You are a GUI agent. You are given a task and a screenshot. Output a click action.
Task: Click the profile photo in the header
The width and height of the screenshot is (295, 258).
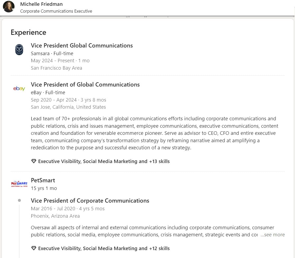tap(9, 7)
